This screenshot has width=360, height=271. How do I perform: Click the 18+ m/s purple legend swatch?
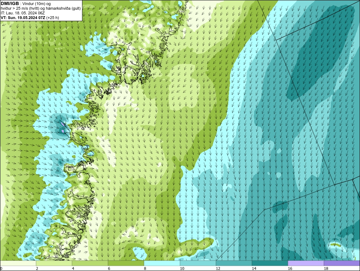click(342, 263)
